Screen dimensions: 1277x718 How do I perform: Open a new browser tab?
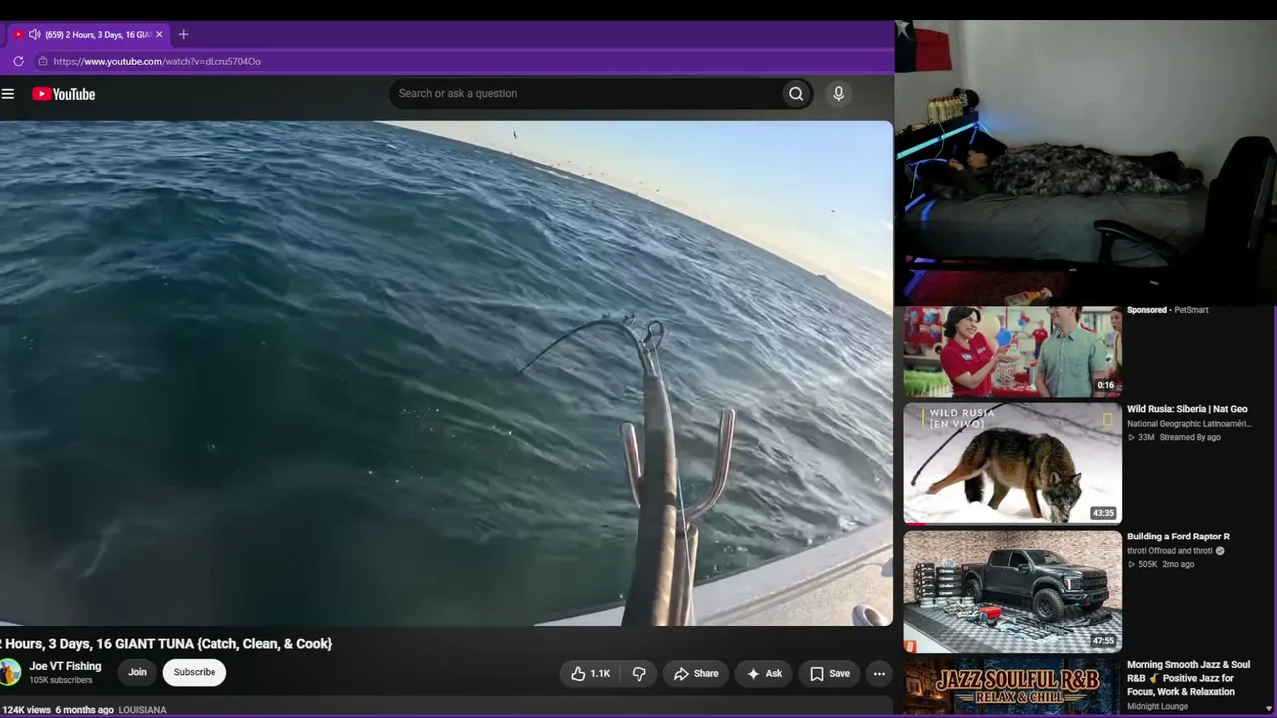coord(183,34)
